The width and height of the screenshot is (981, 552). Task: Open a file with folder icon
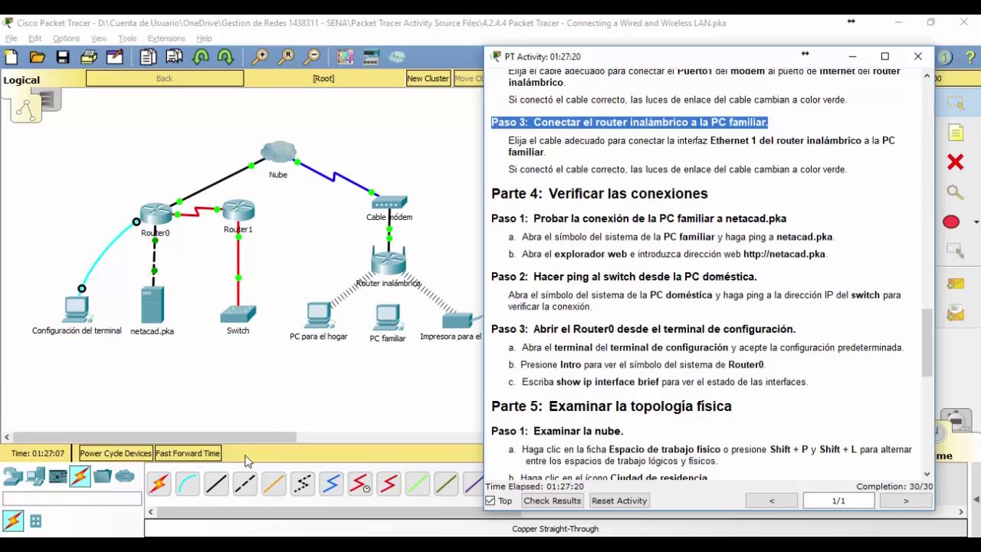(x=37, y=57)
